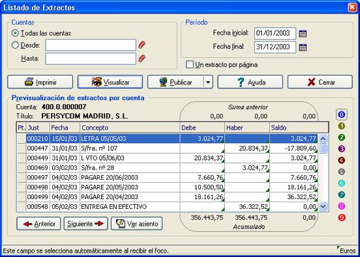360x257 pixels.
Task: Click the Cerrar button
Action: [320, 82]
